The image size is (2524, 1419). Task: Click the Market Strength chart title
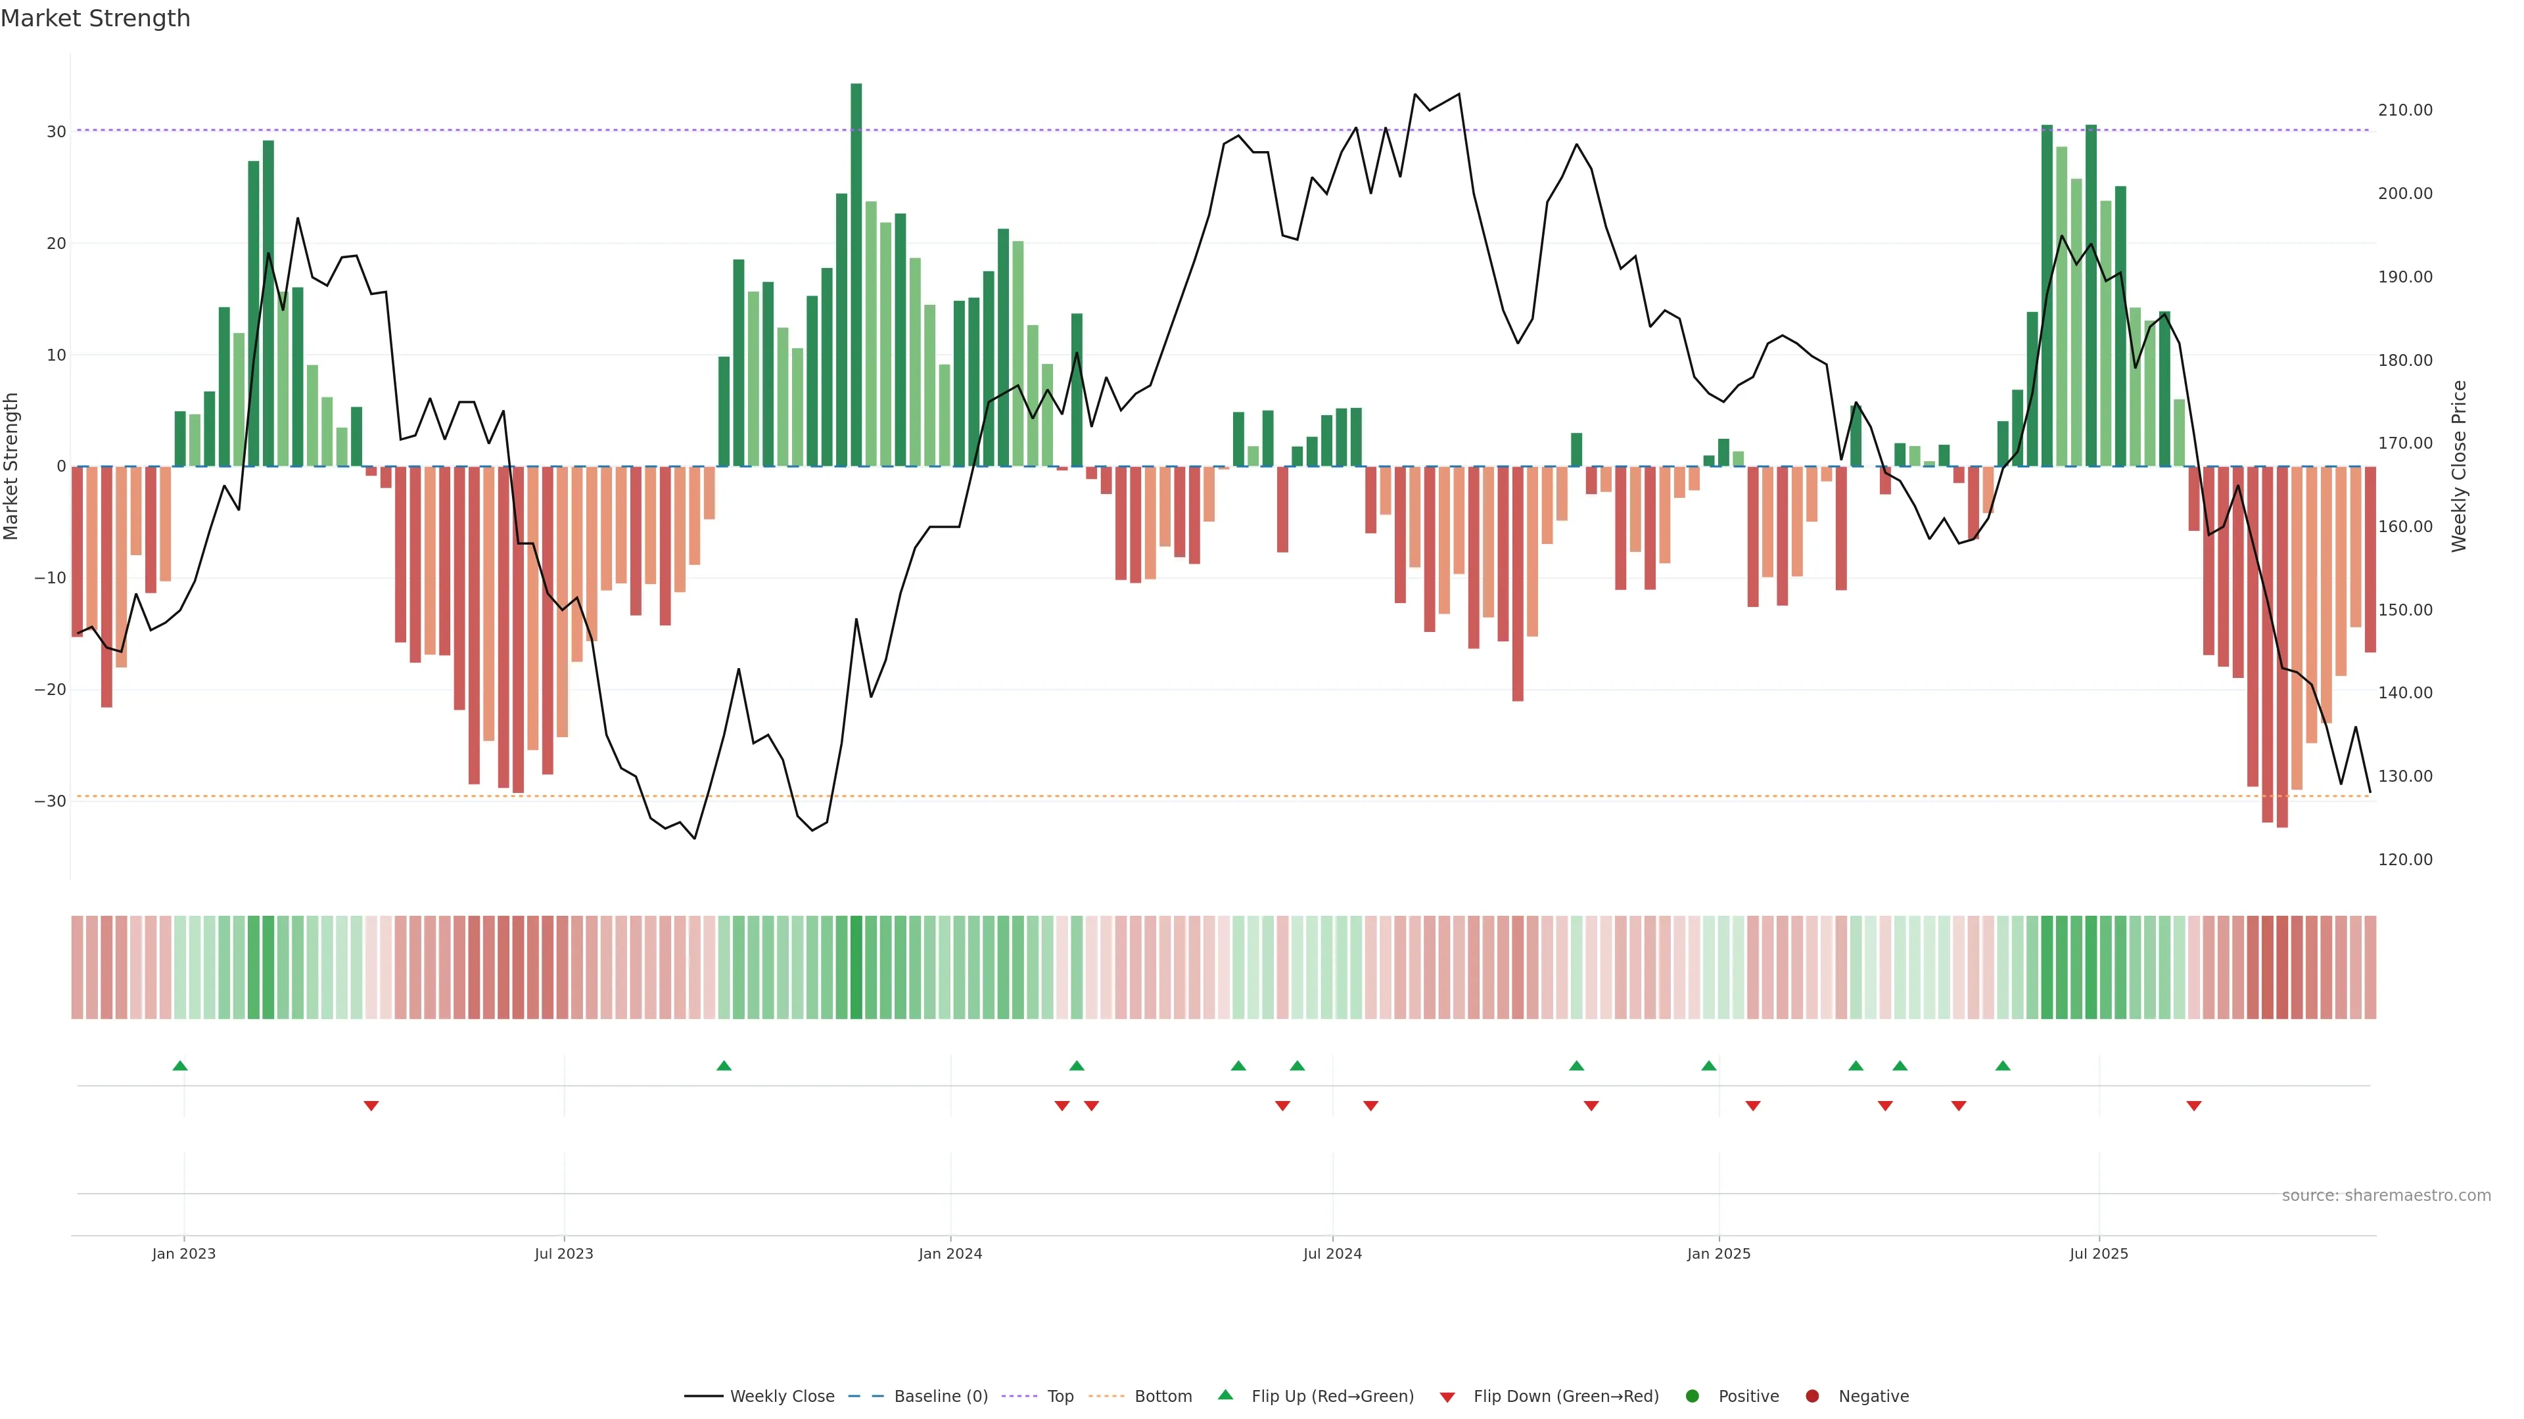(x=95, y=18)
